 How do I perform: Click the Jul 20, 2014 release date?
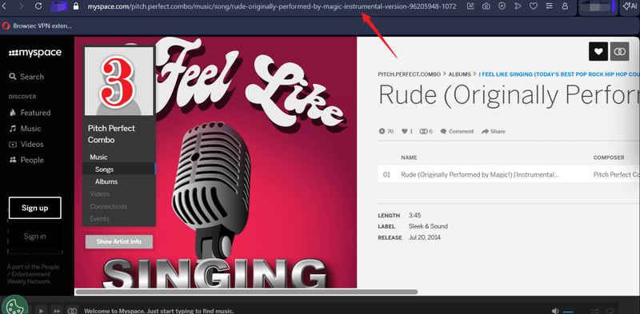coord(425,237)
